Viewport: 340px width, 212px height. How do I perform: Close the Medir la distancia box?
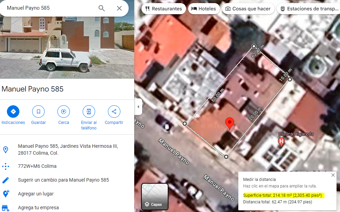point(333,175)
